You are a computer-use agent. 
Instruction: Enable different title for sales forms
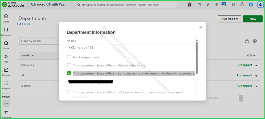(69, 65)
